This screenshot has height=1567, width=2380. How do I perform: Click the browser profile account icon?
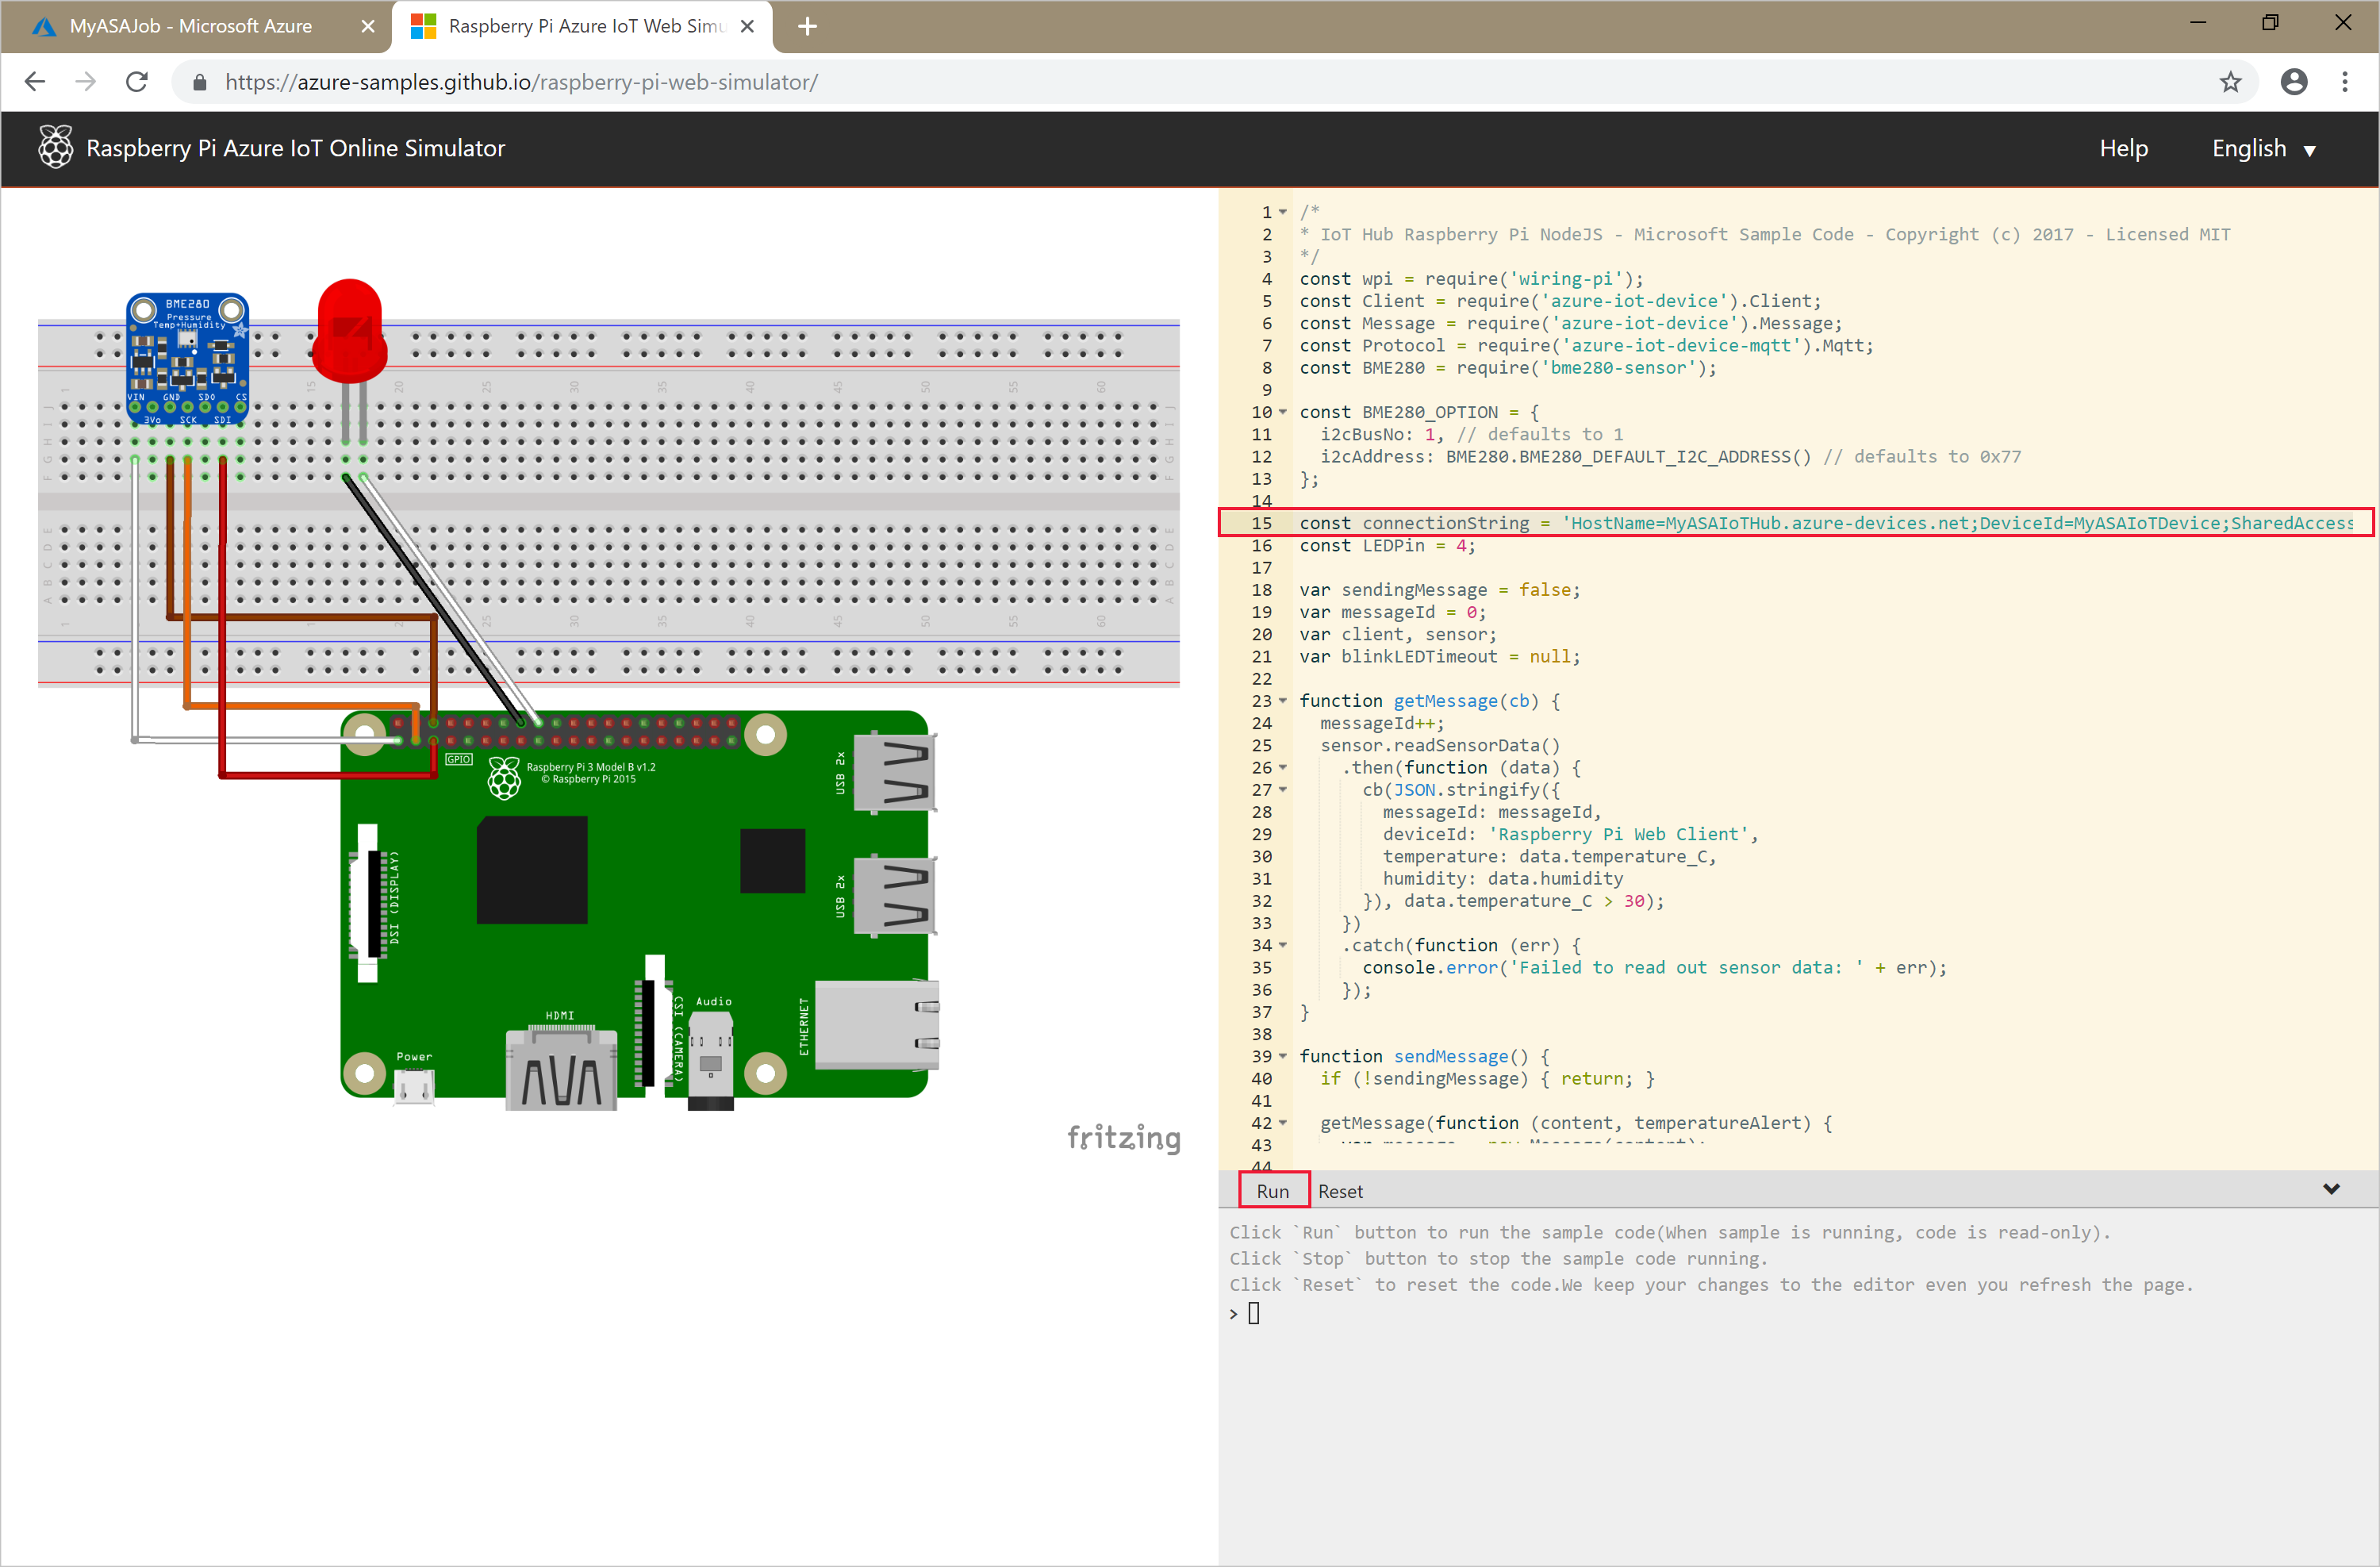point(2293,83)
